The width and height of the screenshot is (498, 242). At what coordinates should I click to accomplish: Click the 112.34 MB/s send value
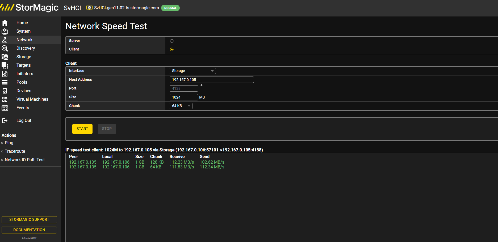212,167
